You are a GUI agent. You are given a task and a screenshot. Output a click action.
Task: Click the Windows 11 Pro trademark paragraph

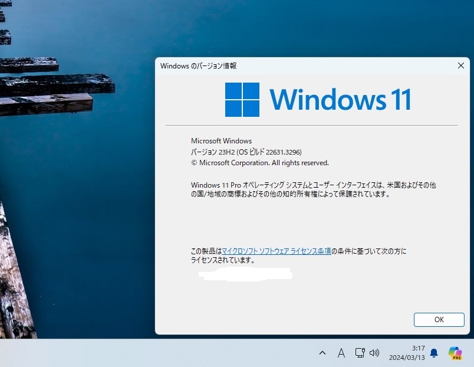pos(314,189)
